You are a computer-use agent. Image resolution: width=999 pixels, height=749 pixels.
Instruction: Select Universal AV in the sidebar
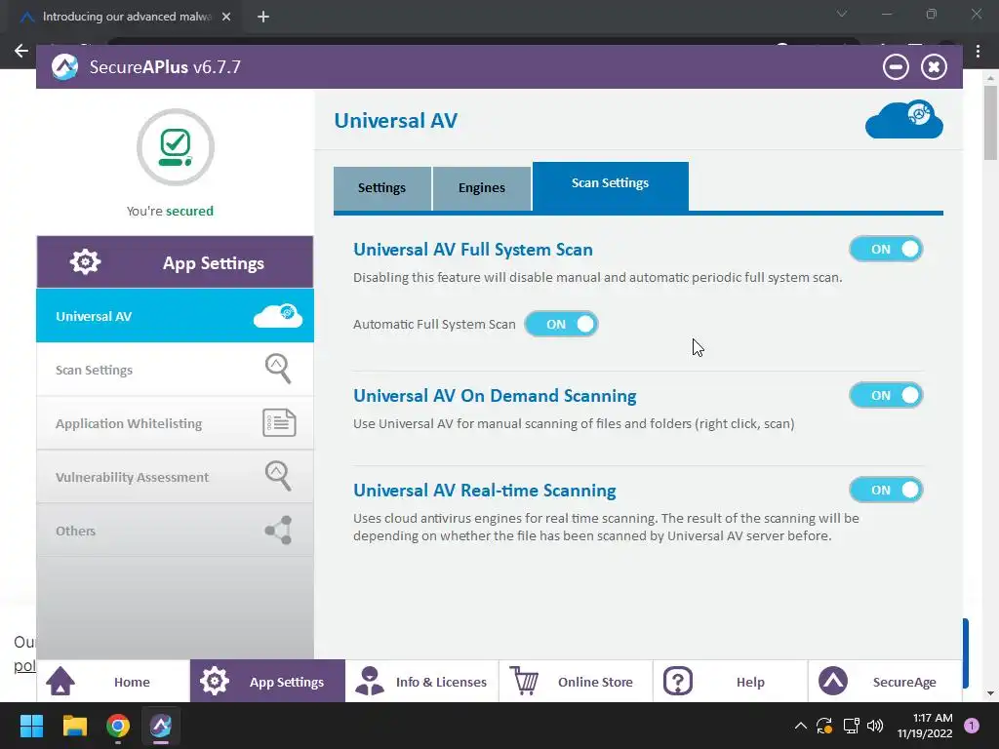point(176,315)
